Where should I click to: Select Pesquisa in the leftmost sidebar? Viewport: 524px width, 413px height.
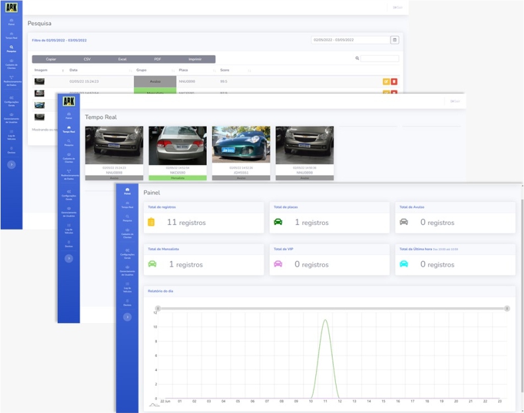point(11,48)
